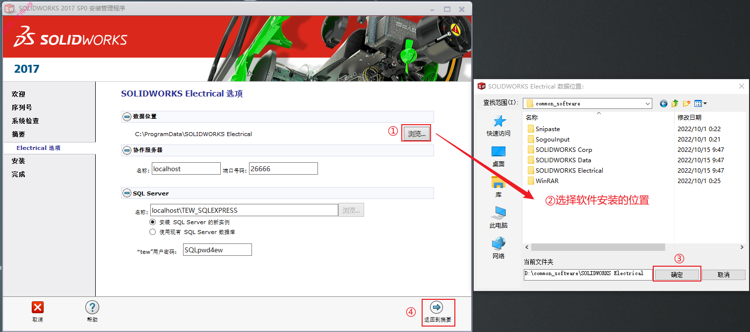Click the Return to Summary arrow icon
This screenshot has height=332, width=750.
(x=437, y=307)
